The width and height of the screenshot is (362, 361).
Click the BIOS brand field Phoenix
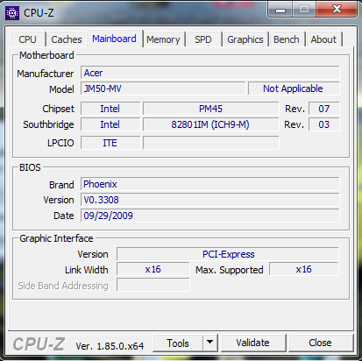[210, 184]
